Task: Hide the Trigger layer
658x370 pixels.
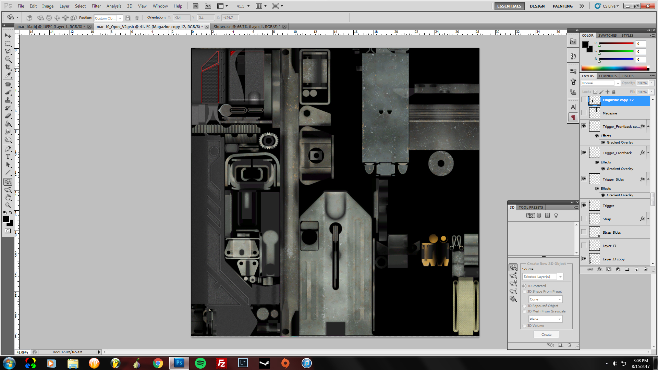Action: coord(584,205)
